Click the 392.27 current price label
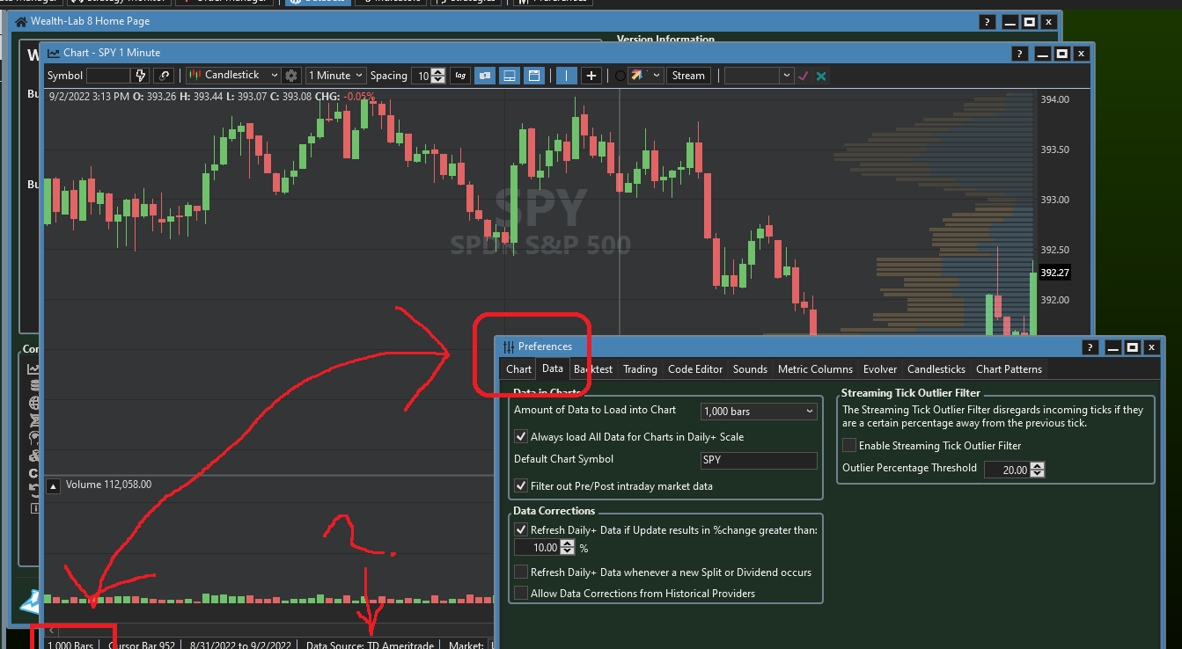 (x=1054, y=273)
